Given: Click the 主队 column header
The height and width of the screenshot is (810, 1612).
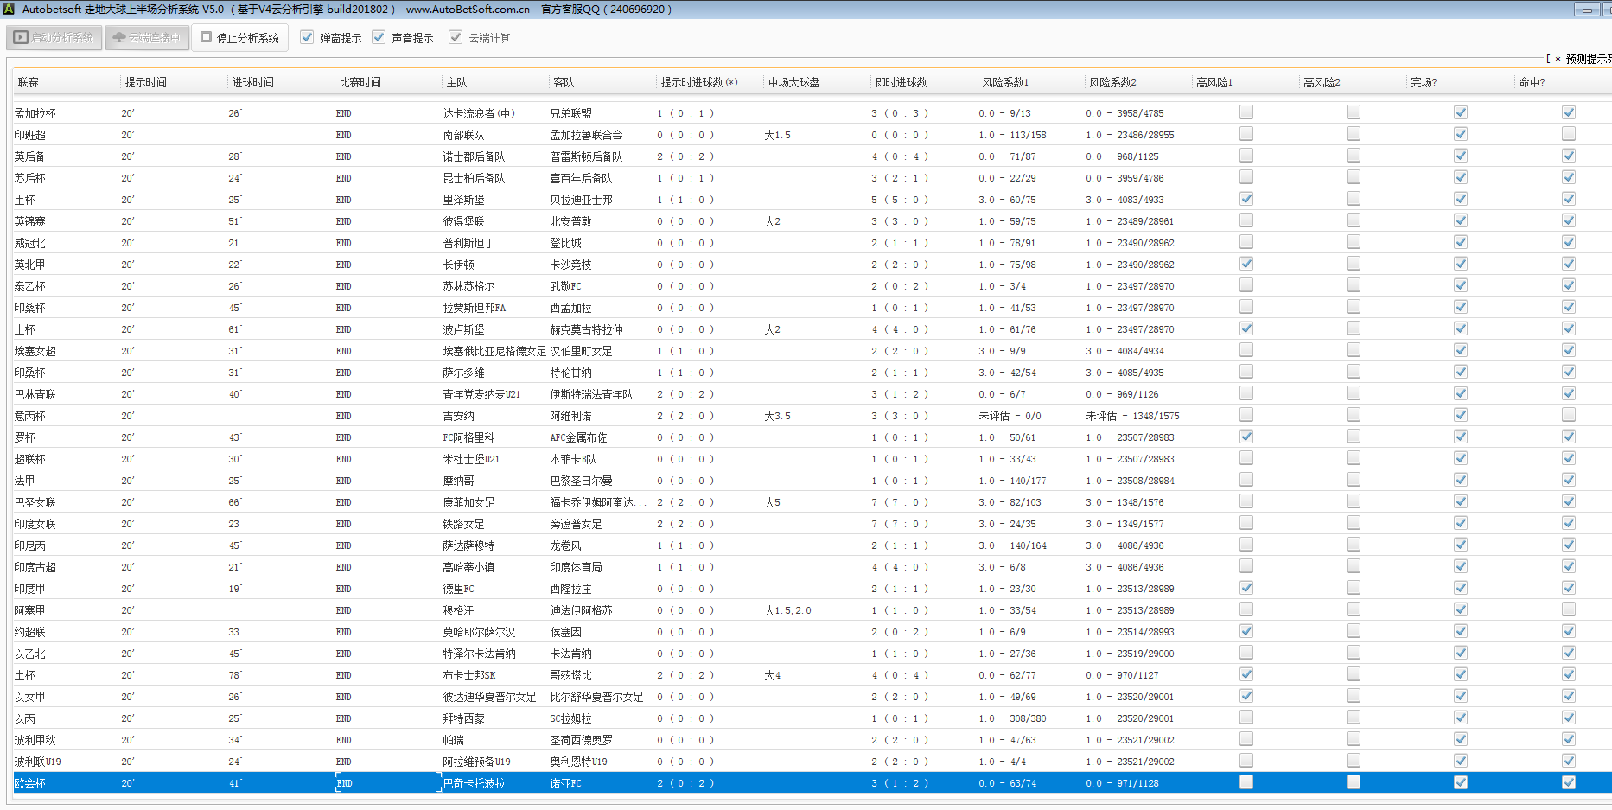Looking at the screenshot, I should pyautogui.click(x=456, y=83).
